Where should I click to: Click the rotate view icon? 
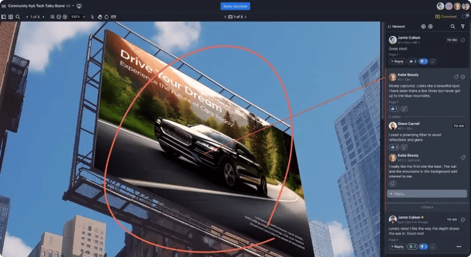pyautogui.click(x=107, y=17)
